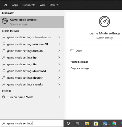Expand arrow for 'hp' suggestion
The width and height of the screenshot is (122, 127).
59,57
